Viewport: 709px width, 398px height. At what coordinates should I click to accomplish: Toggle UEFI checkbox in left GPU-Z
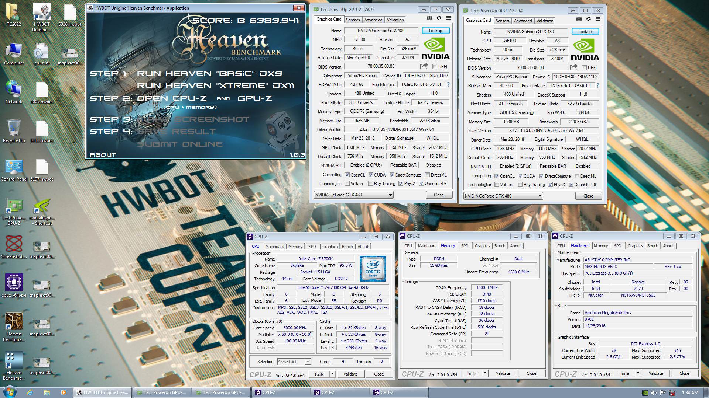(x=435, y=67)
